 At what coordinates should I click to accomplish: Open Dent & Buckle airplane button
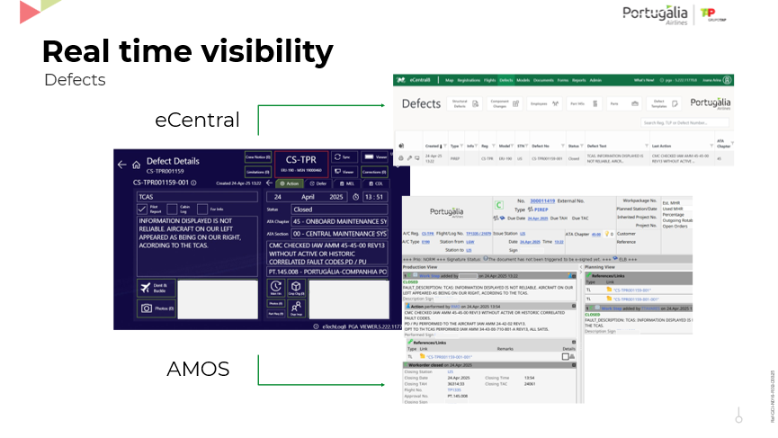(156, 288)
